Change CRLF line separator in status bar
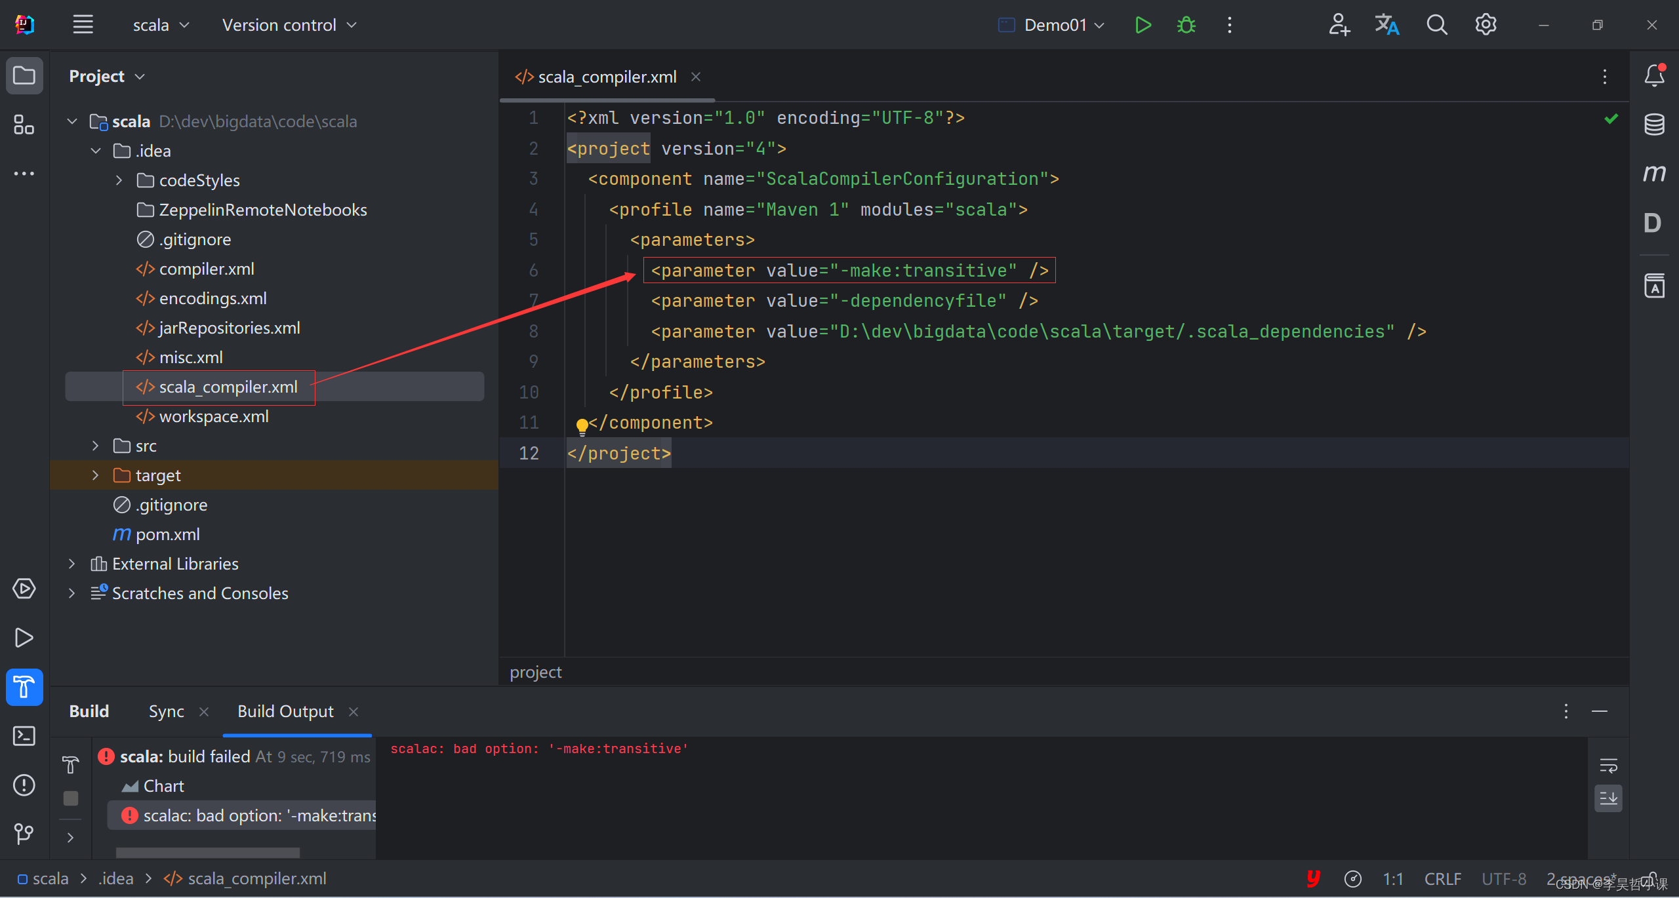 point(1442,878)
